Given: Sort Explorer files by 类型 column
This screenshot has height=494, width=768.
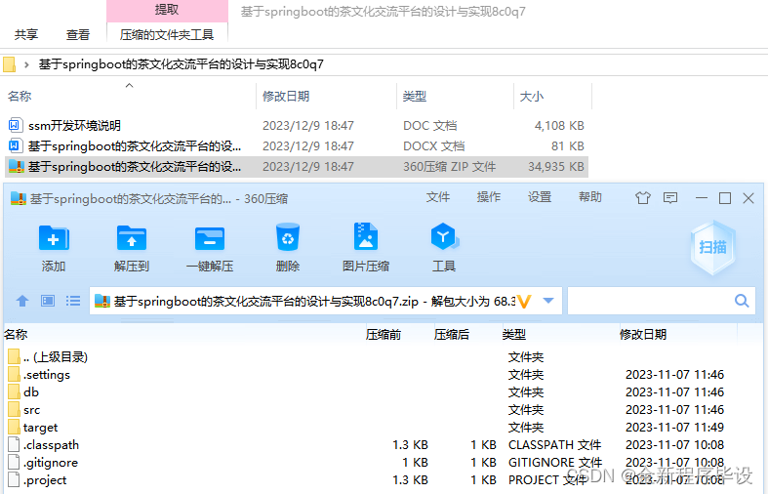Looking at the screenshot, I should pos(415,96).
